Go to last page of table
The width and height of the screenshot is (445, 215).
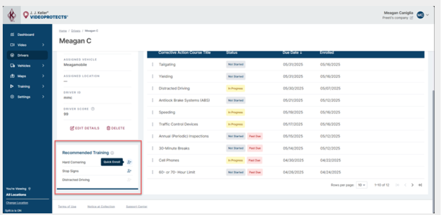(420, 185)
